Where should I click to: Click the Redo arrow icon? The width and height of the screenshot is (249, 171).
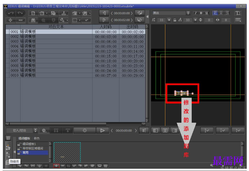(x=20, y=13)
